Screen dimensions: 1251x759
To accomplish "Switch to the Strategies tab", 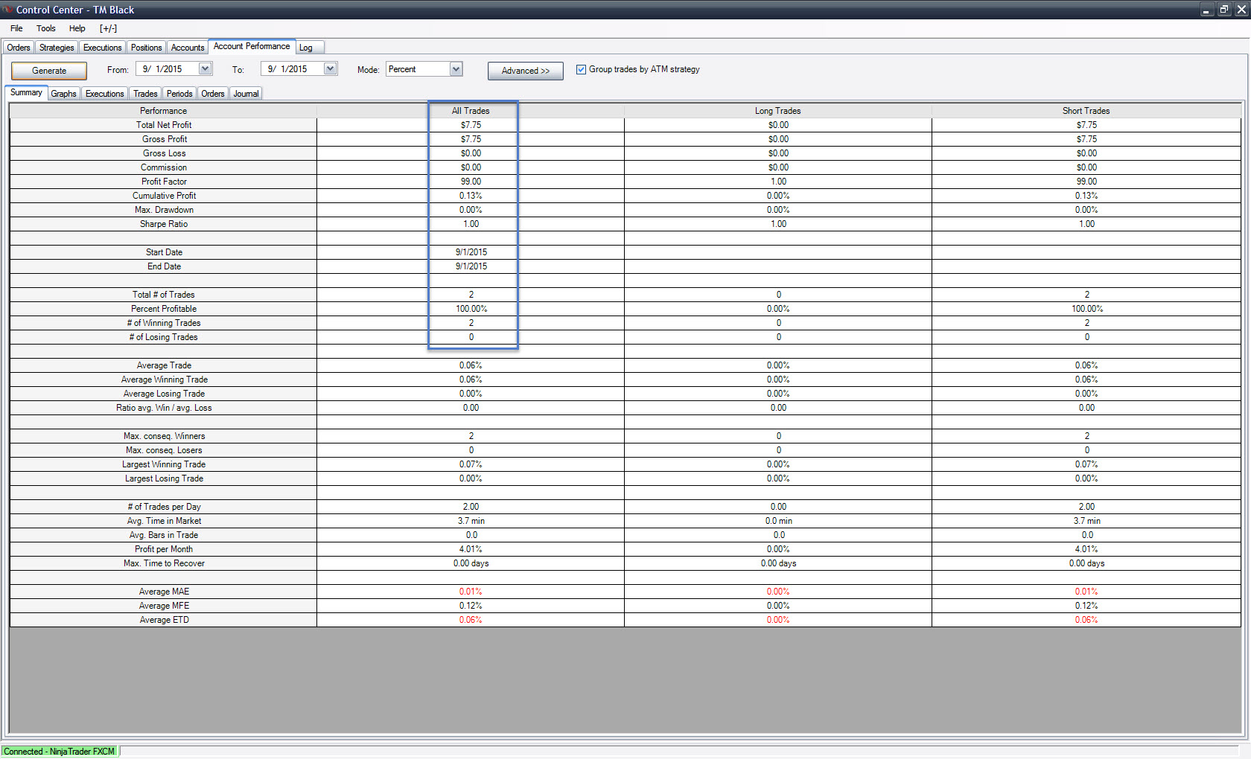I will tap(57, 48).
